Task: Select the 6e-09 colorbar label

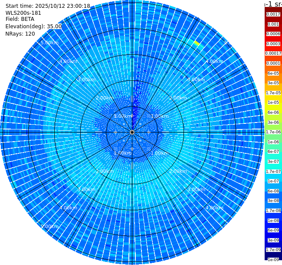Action: pyautogui.click(x=273, y=230)
